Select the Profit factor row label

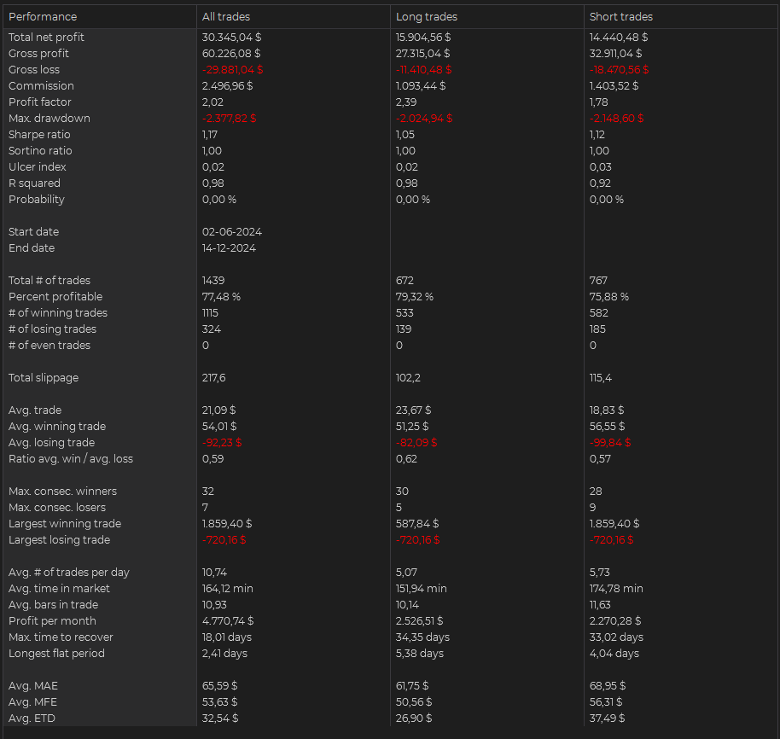(40, 102)
